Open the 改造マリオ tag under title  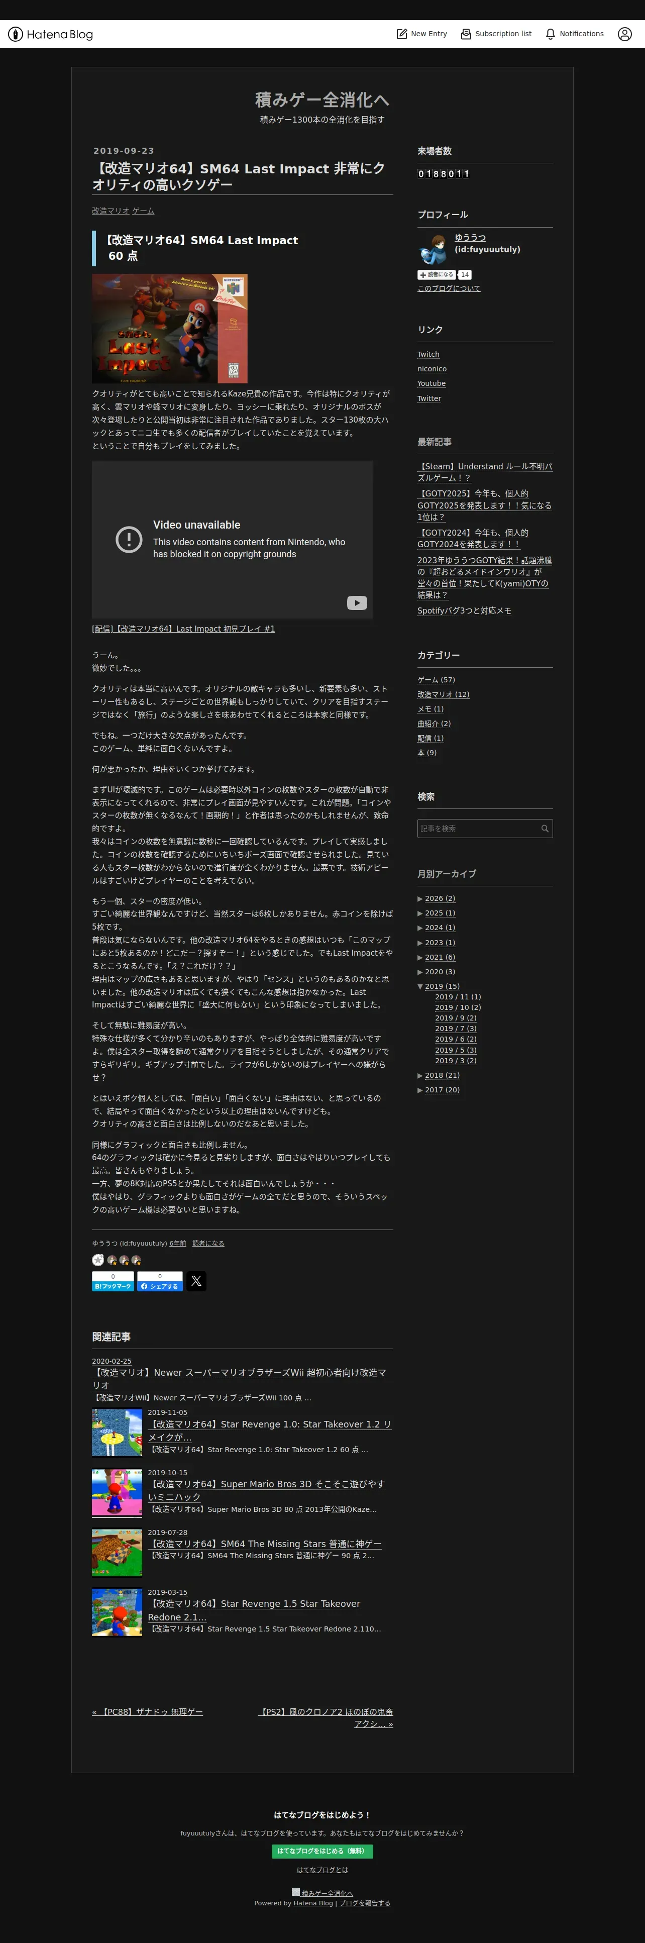pos(110,211)
